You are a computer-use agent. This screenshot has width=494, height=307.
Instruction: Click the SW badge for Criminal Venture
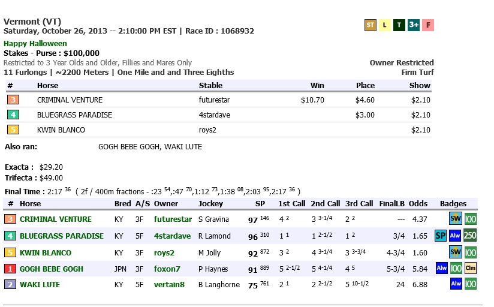pos(456,219)
